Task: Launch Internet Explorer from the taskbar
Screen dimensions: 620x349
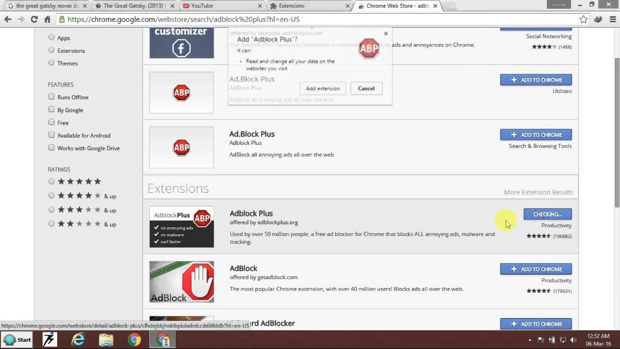Action: [78, 340]
